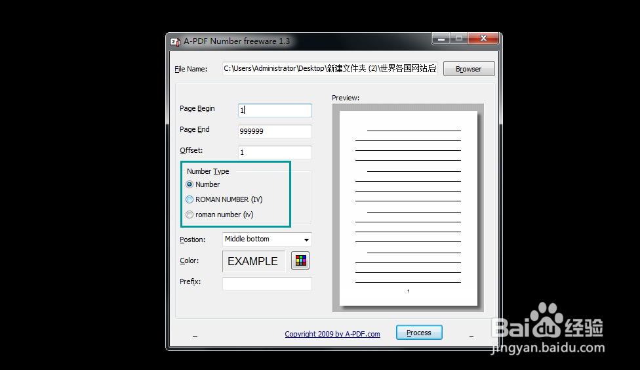Viewport: 640px width, 370px height.
Task: Focus the Page End field showing 999999
Action: click(275, 131)
